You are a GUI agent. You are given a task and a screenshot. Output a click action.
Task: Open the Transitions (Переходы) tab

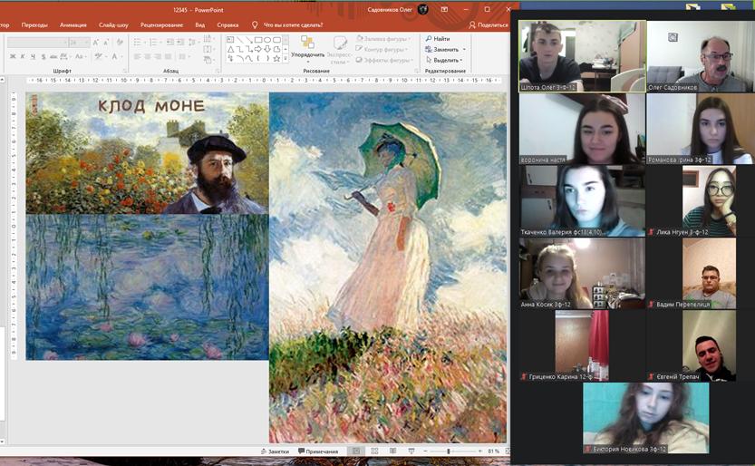[34, 25]
